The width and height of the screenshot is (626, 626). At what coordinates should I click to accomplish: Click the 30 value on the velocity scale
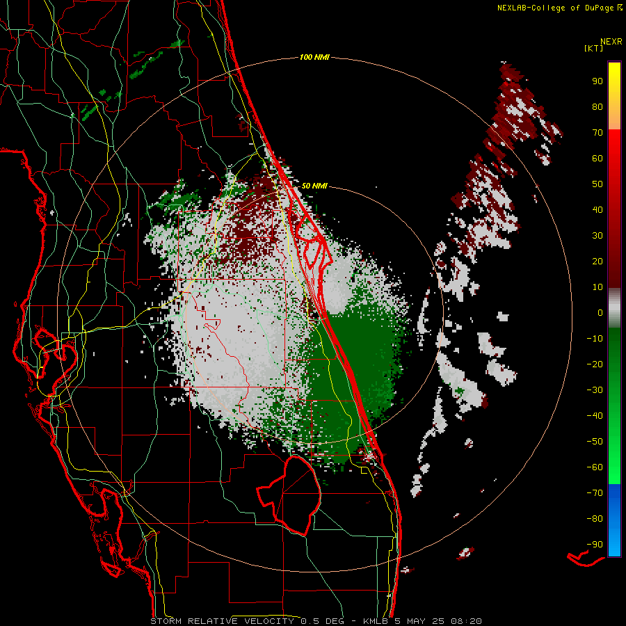pyautogui.click(x=597, y=236)
